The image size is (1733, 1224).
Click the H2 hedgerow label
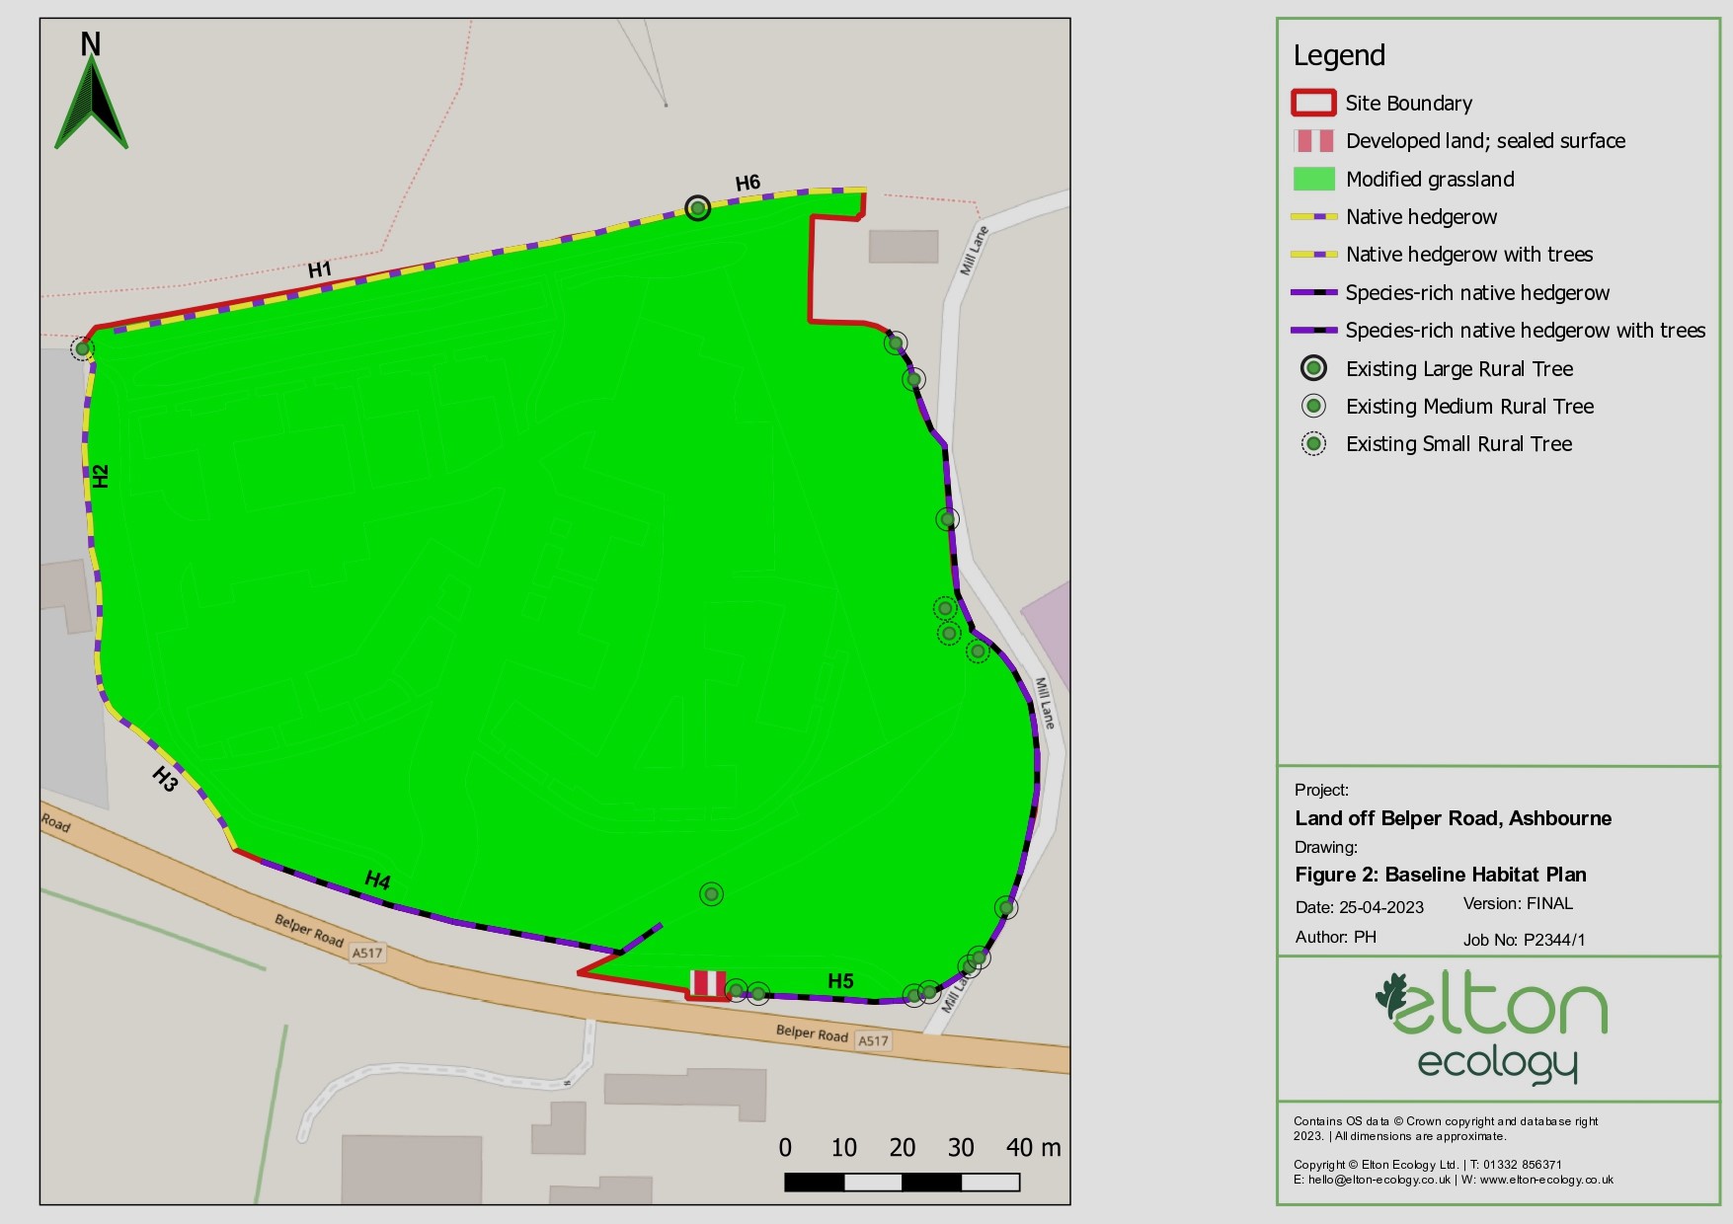pyautogui.click(x=101, y=476)
